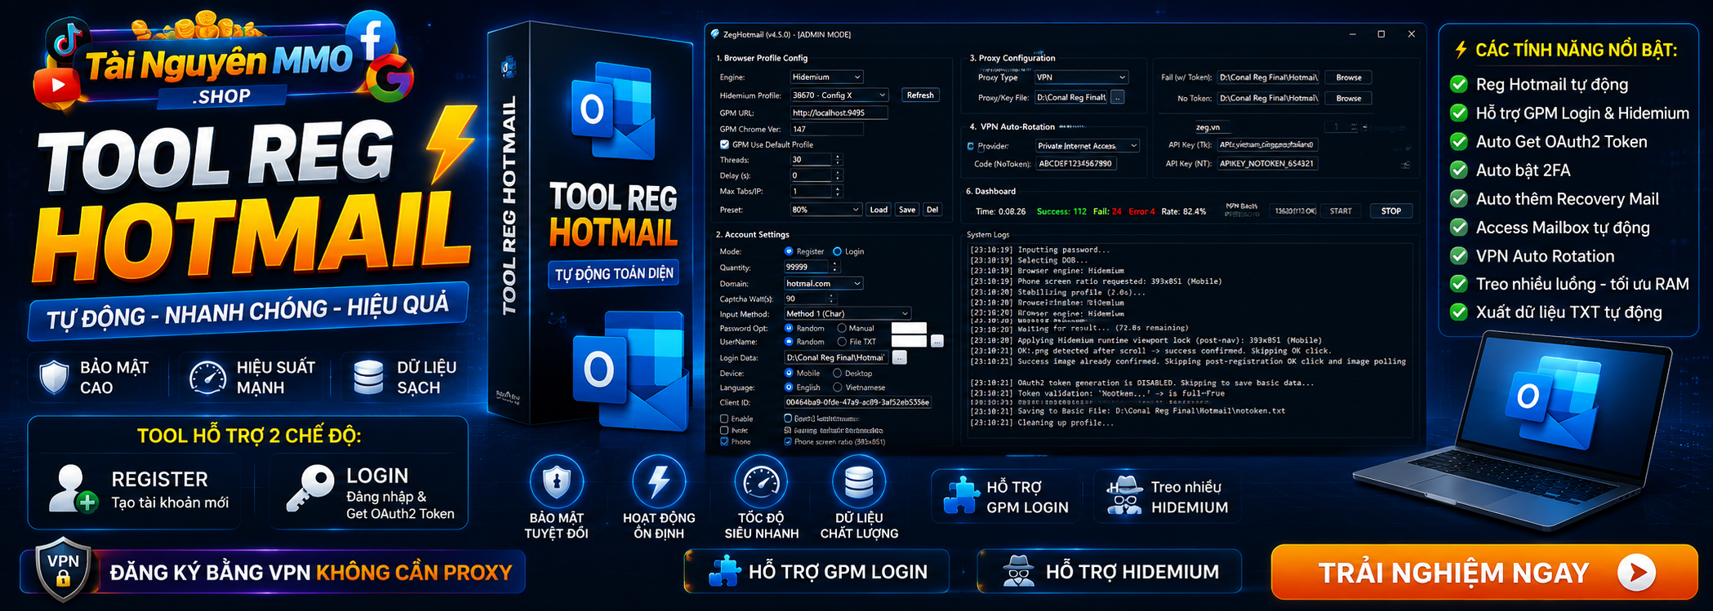Click the ZegHotmail title bar app icon

pyautogui.click(x=715, y=34)
